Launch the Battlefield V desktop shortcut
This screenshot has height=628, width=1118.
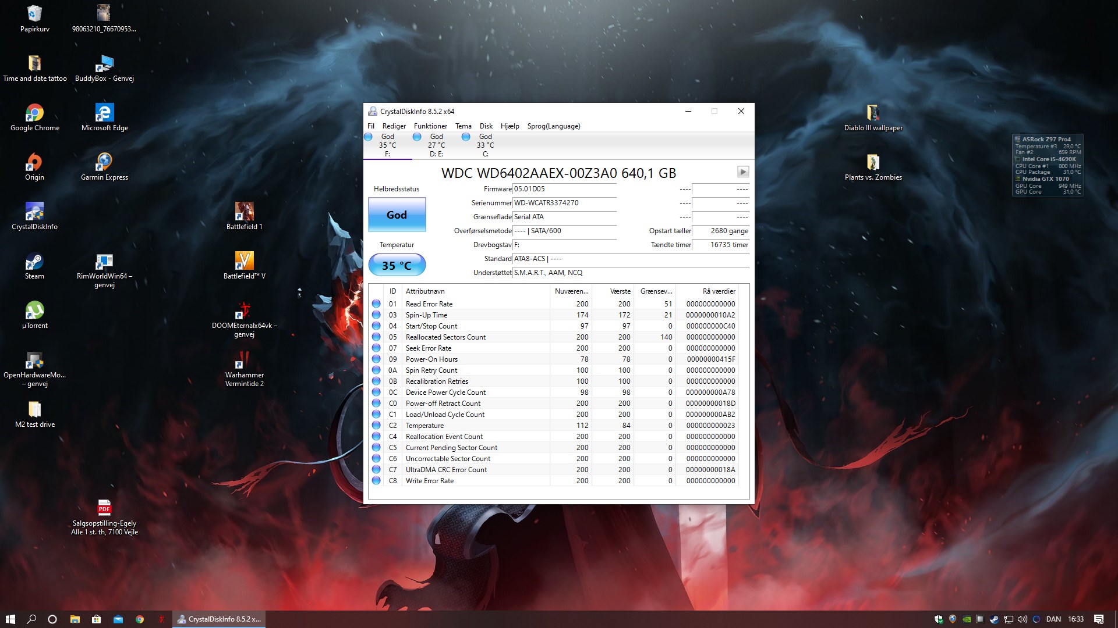(x=244, y=266)
